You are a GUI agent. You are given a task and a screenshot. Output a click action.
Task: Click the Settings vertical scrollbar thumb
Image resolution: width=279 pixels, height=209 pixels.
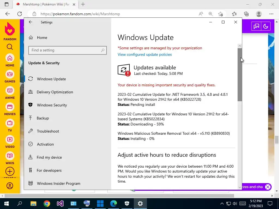240,75
